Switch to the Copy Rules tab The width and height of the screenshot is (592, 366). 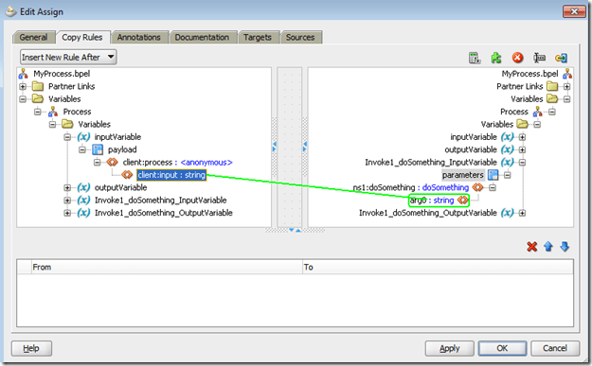click(82, 37)
